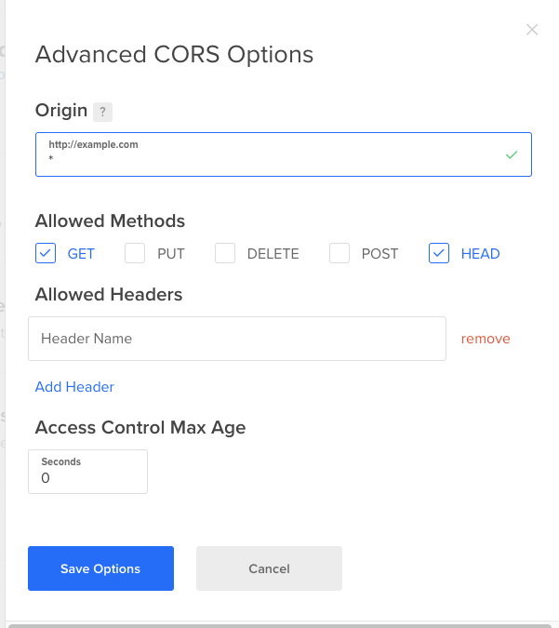Enable the DELETE method checkbox
559x628 pixels.
(225, 253)
